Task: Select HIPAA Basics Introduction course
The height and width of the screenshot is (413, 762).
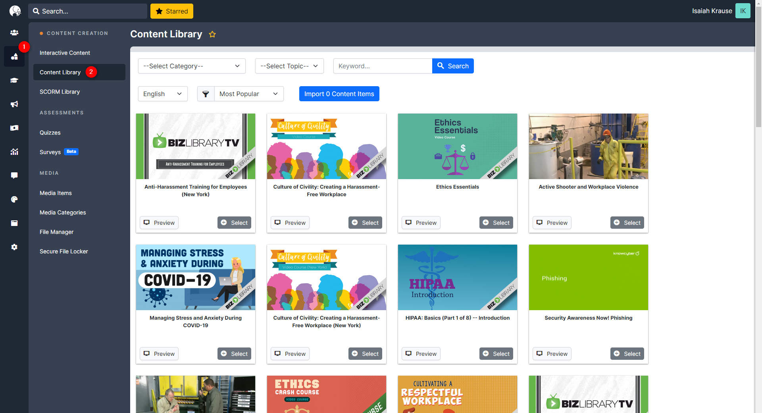Action: (x=496, y=354)
